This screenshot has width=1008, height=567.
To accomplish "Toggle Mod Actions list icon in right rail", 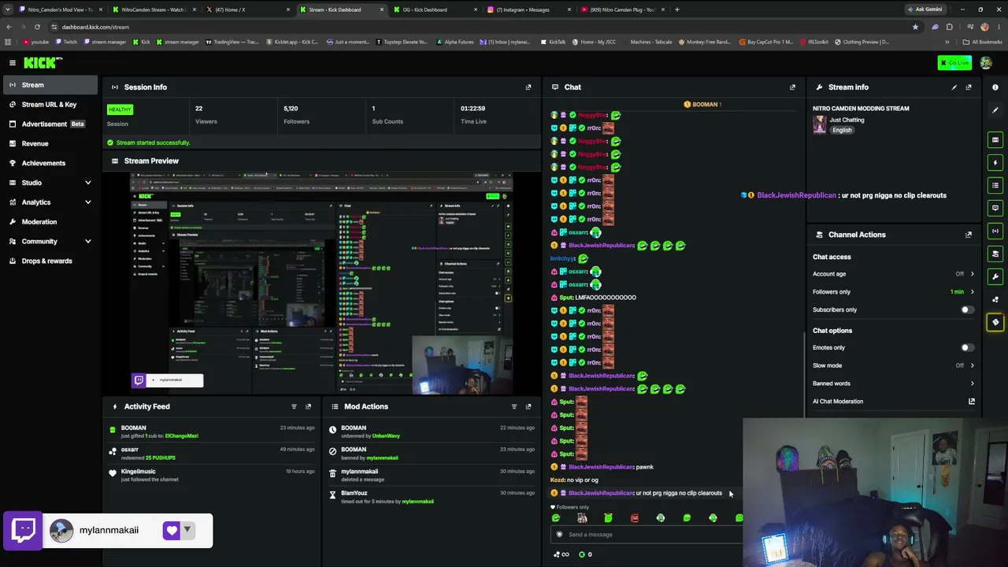I will pyautogui.click(x=995, y=186).
